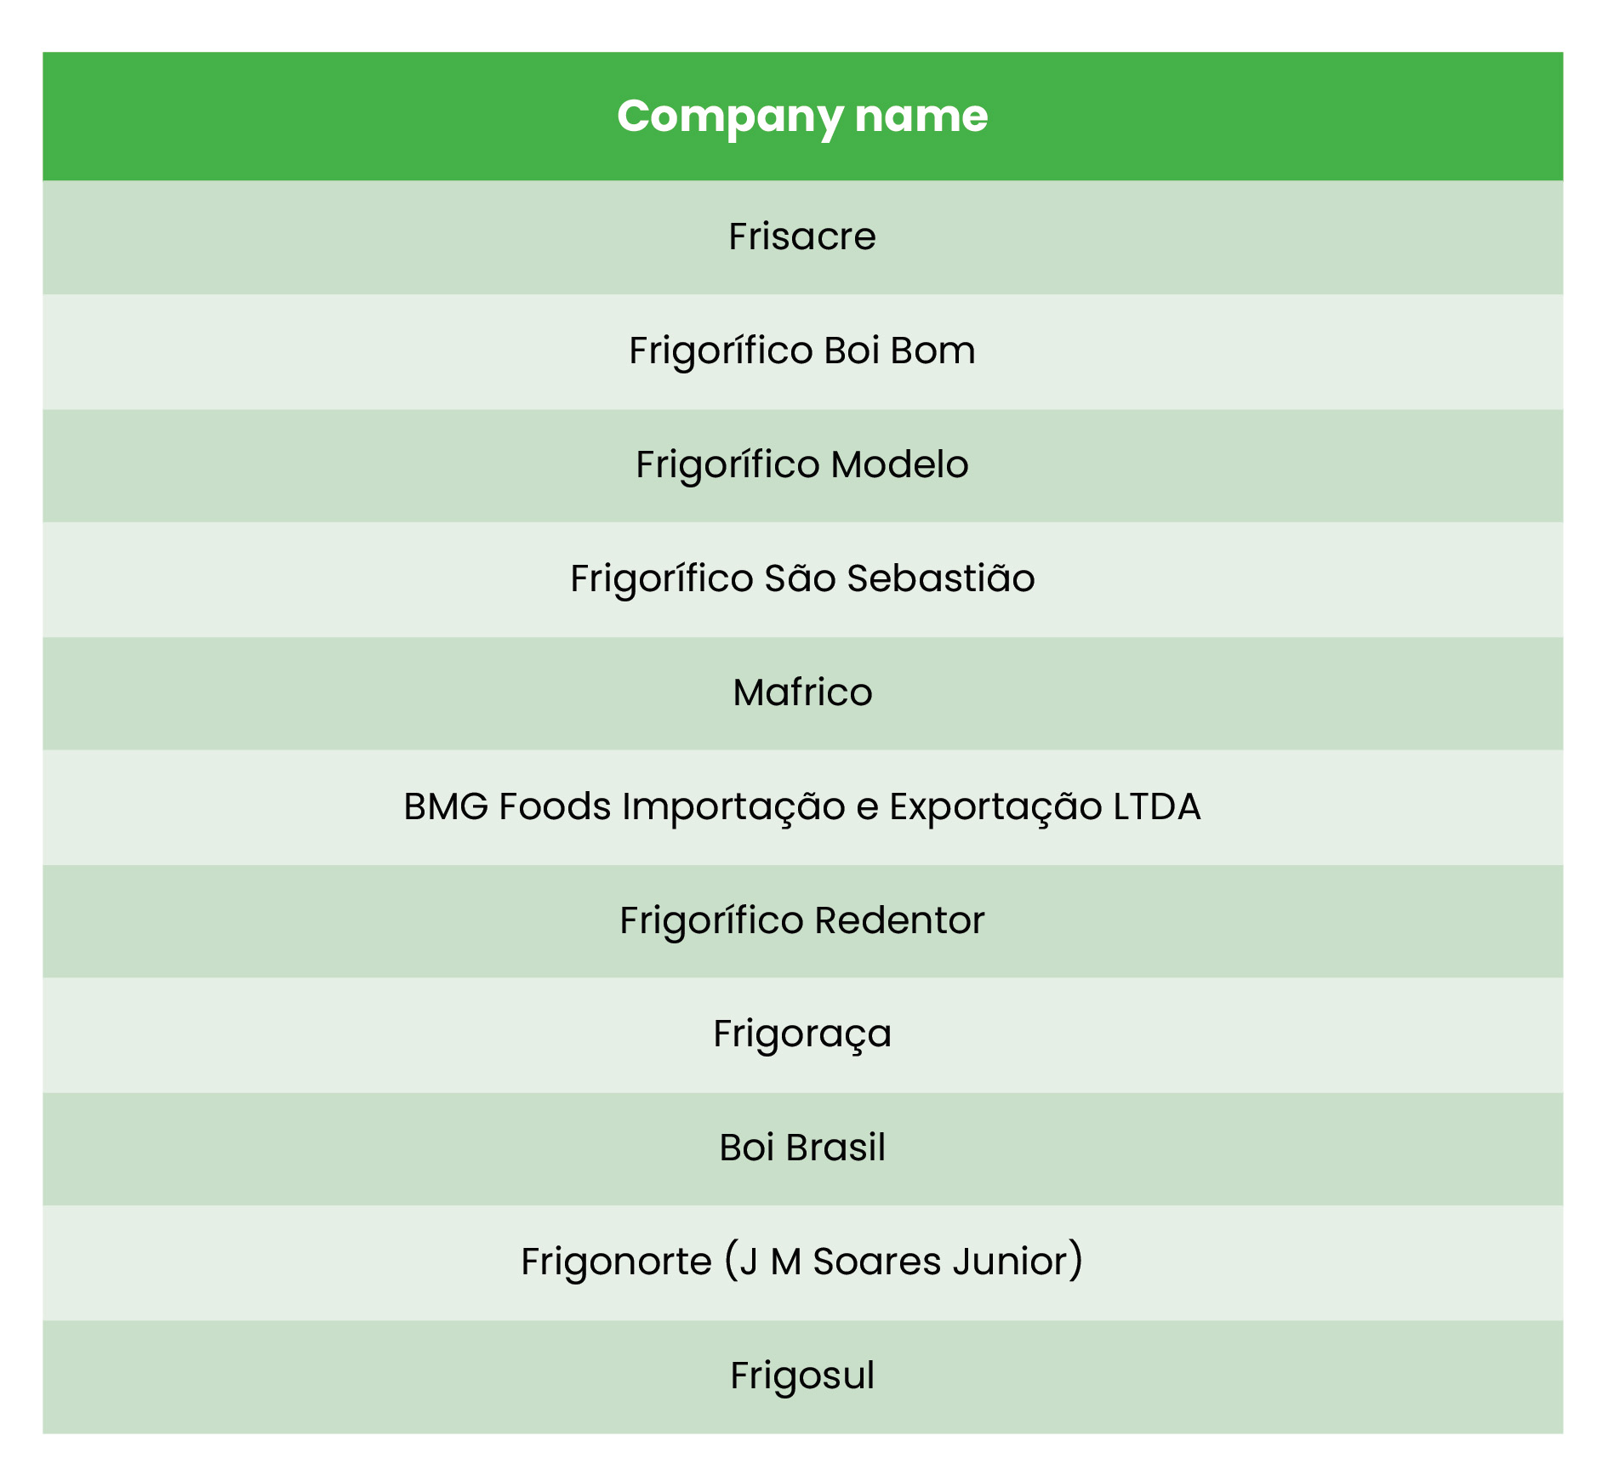
Task: Click the word "Redentor" in the table
Action: [x=899, y=920]
